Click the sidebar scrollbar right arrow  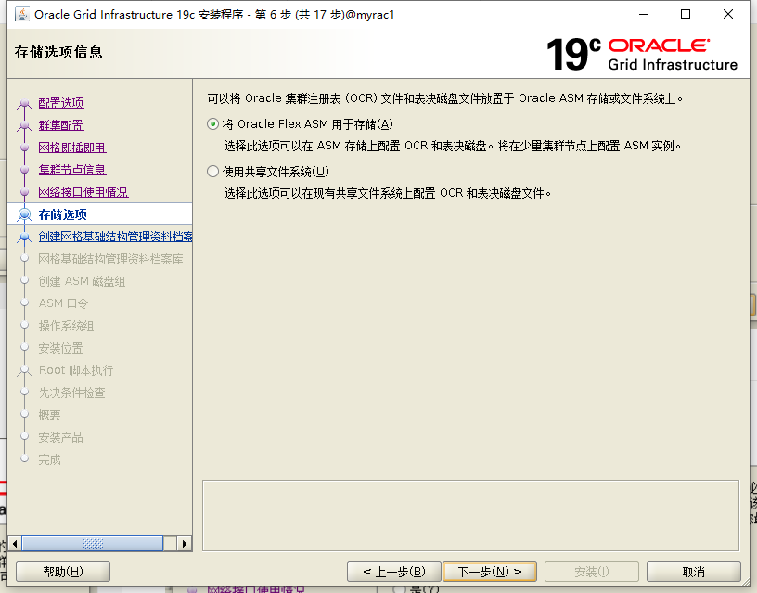pos(185,544)
